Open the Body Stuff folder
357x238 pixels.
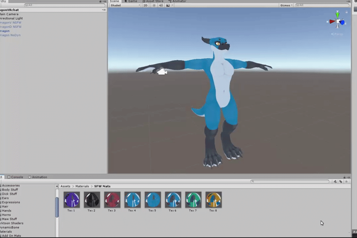click(10, 190)
